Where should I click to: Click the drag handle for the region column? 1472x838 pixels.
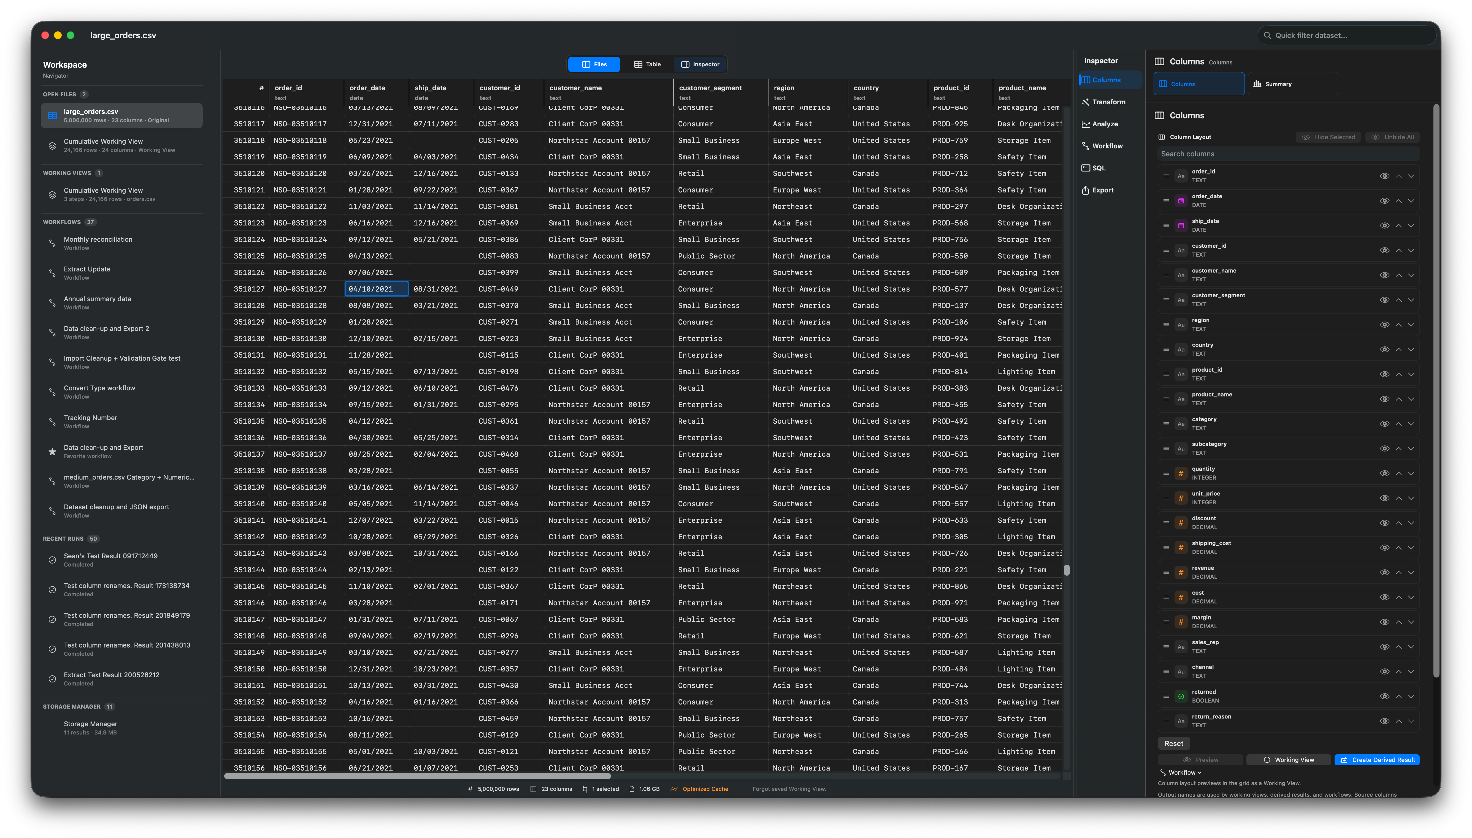(1166, 325)
